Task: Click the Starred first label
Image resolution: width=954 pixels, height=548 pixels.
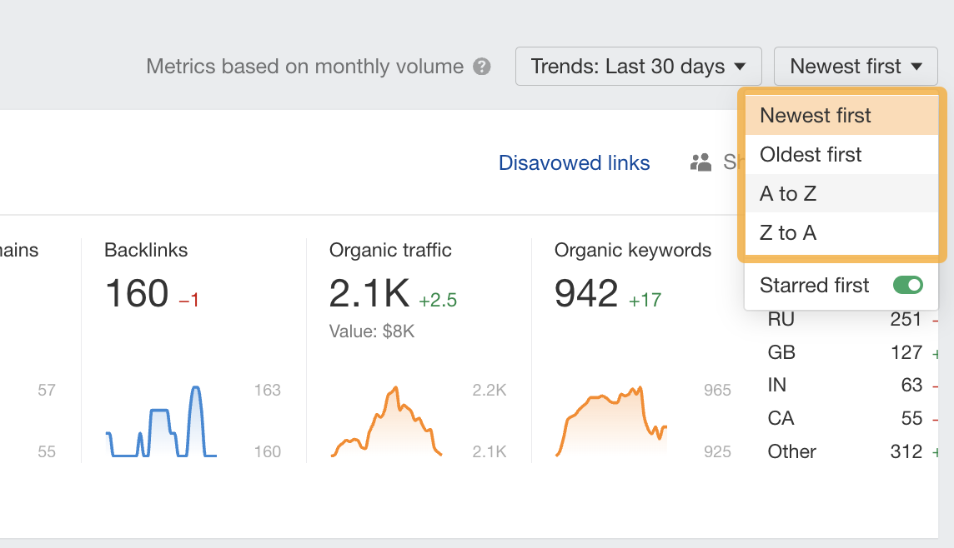Action: 814,286
